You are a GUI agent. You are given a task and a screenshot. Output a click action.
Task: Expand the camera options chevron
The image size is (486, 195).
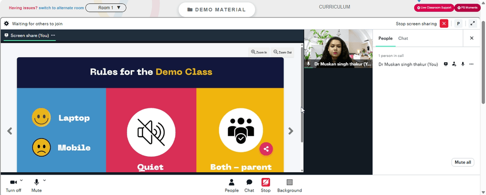point(21,180)
